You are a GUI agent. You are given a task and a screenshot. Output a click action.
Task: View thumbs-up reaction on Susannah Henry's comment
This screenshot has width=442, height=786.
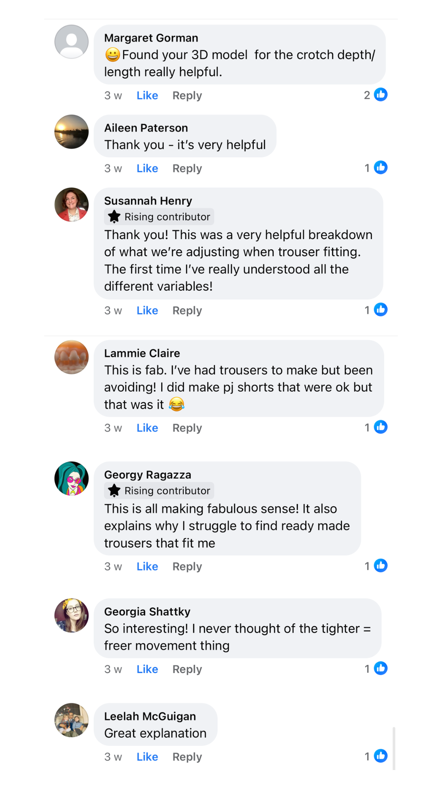381,309
